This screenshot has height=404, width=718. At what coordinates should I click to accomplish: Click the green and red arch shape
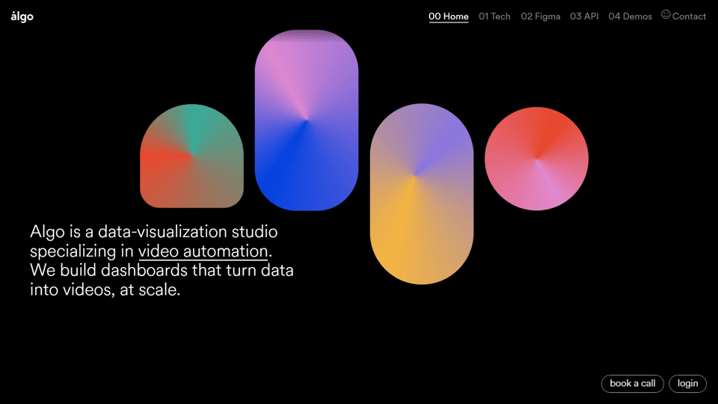pyautogui.click(x=192, y=156)
